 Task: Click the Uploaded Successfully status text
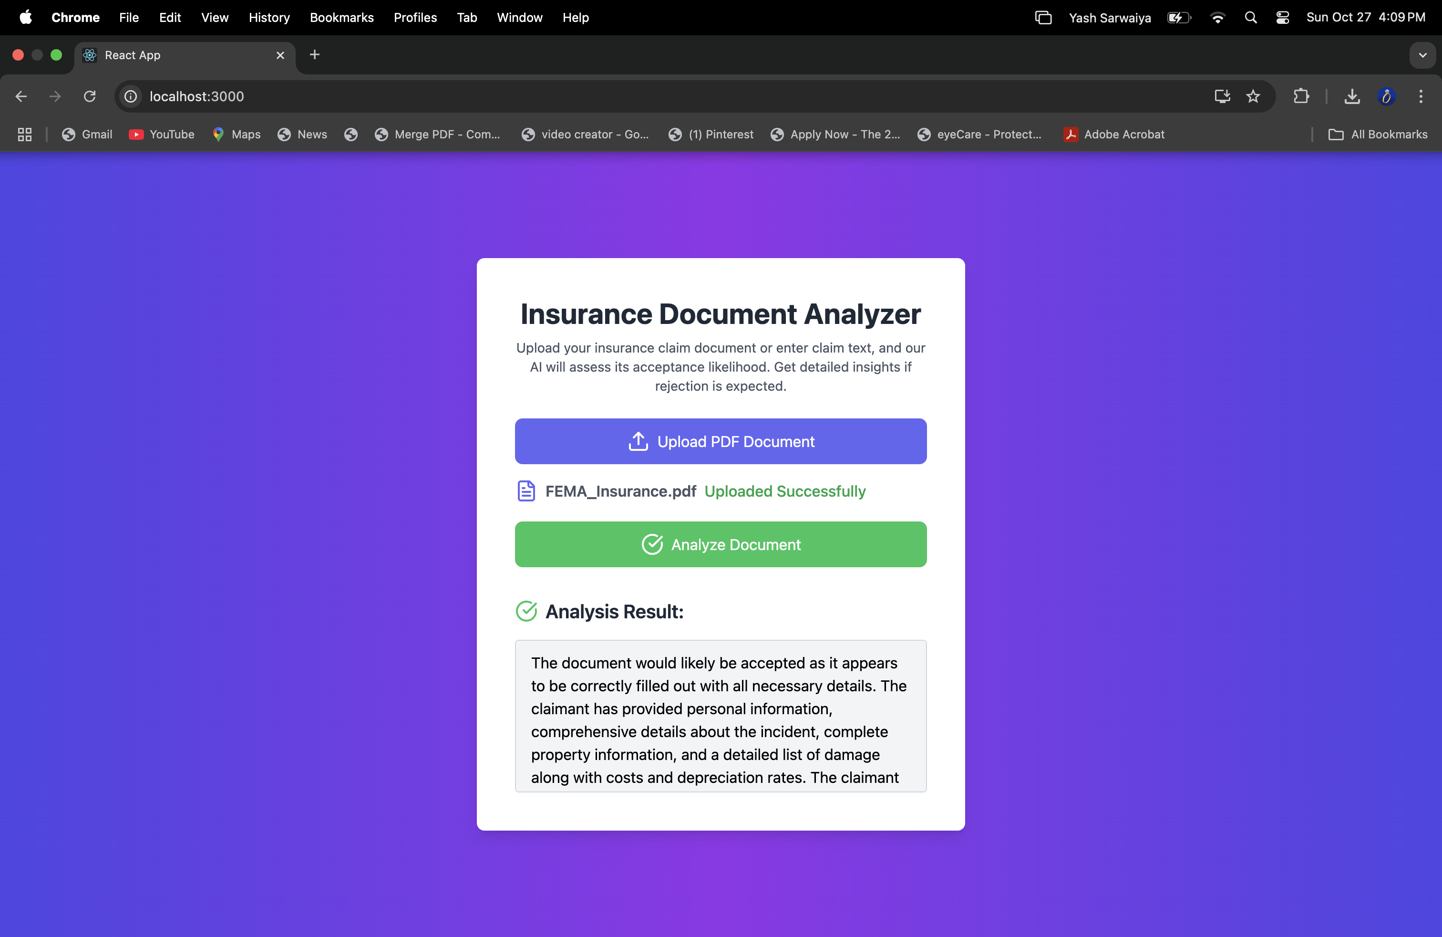click(x=784, y=491)
